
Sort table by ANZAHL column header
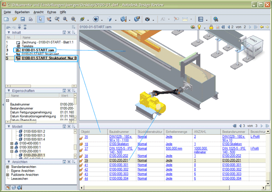pyautogui.click(x=206, y=132)
